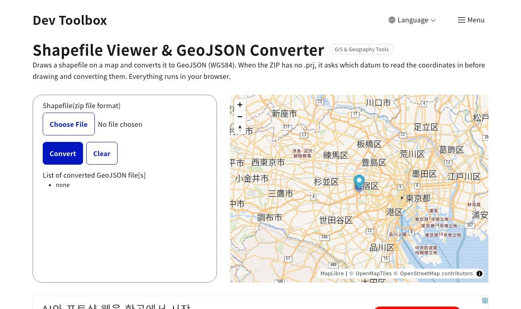Click the 江戸川区 label on the map
This screenshot has height=309, width=521.
[x=464, y=176]
